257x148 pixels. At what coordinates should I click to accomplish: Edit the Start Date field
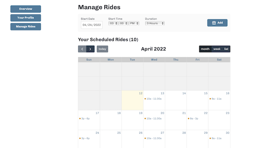pos(92,25)
